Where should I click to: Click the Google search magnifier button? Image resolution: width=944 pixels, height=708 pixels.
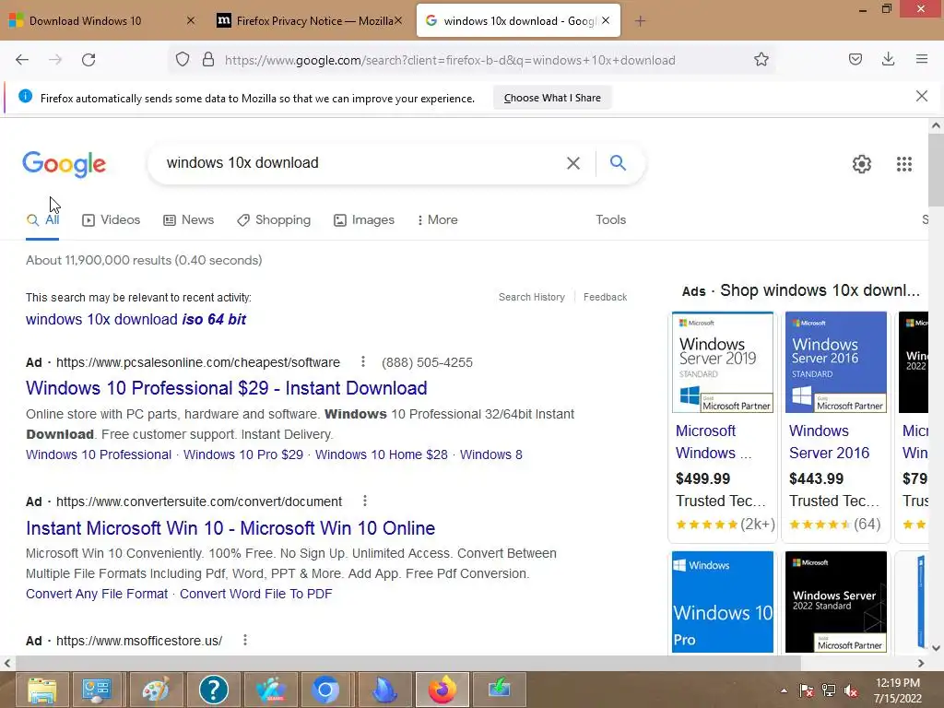pos(618,162)
